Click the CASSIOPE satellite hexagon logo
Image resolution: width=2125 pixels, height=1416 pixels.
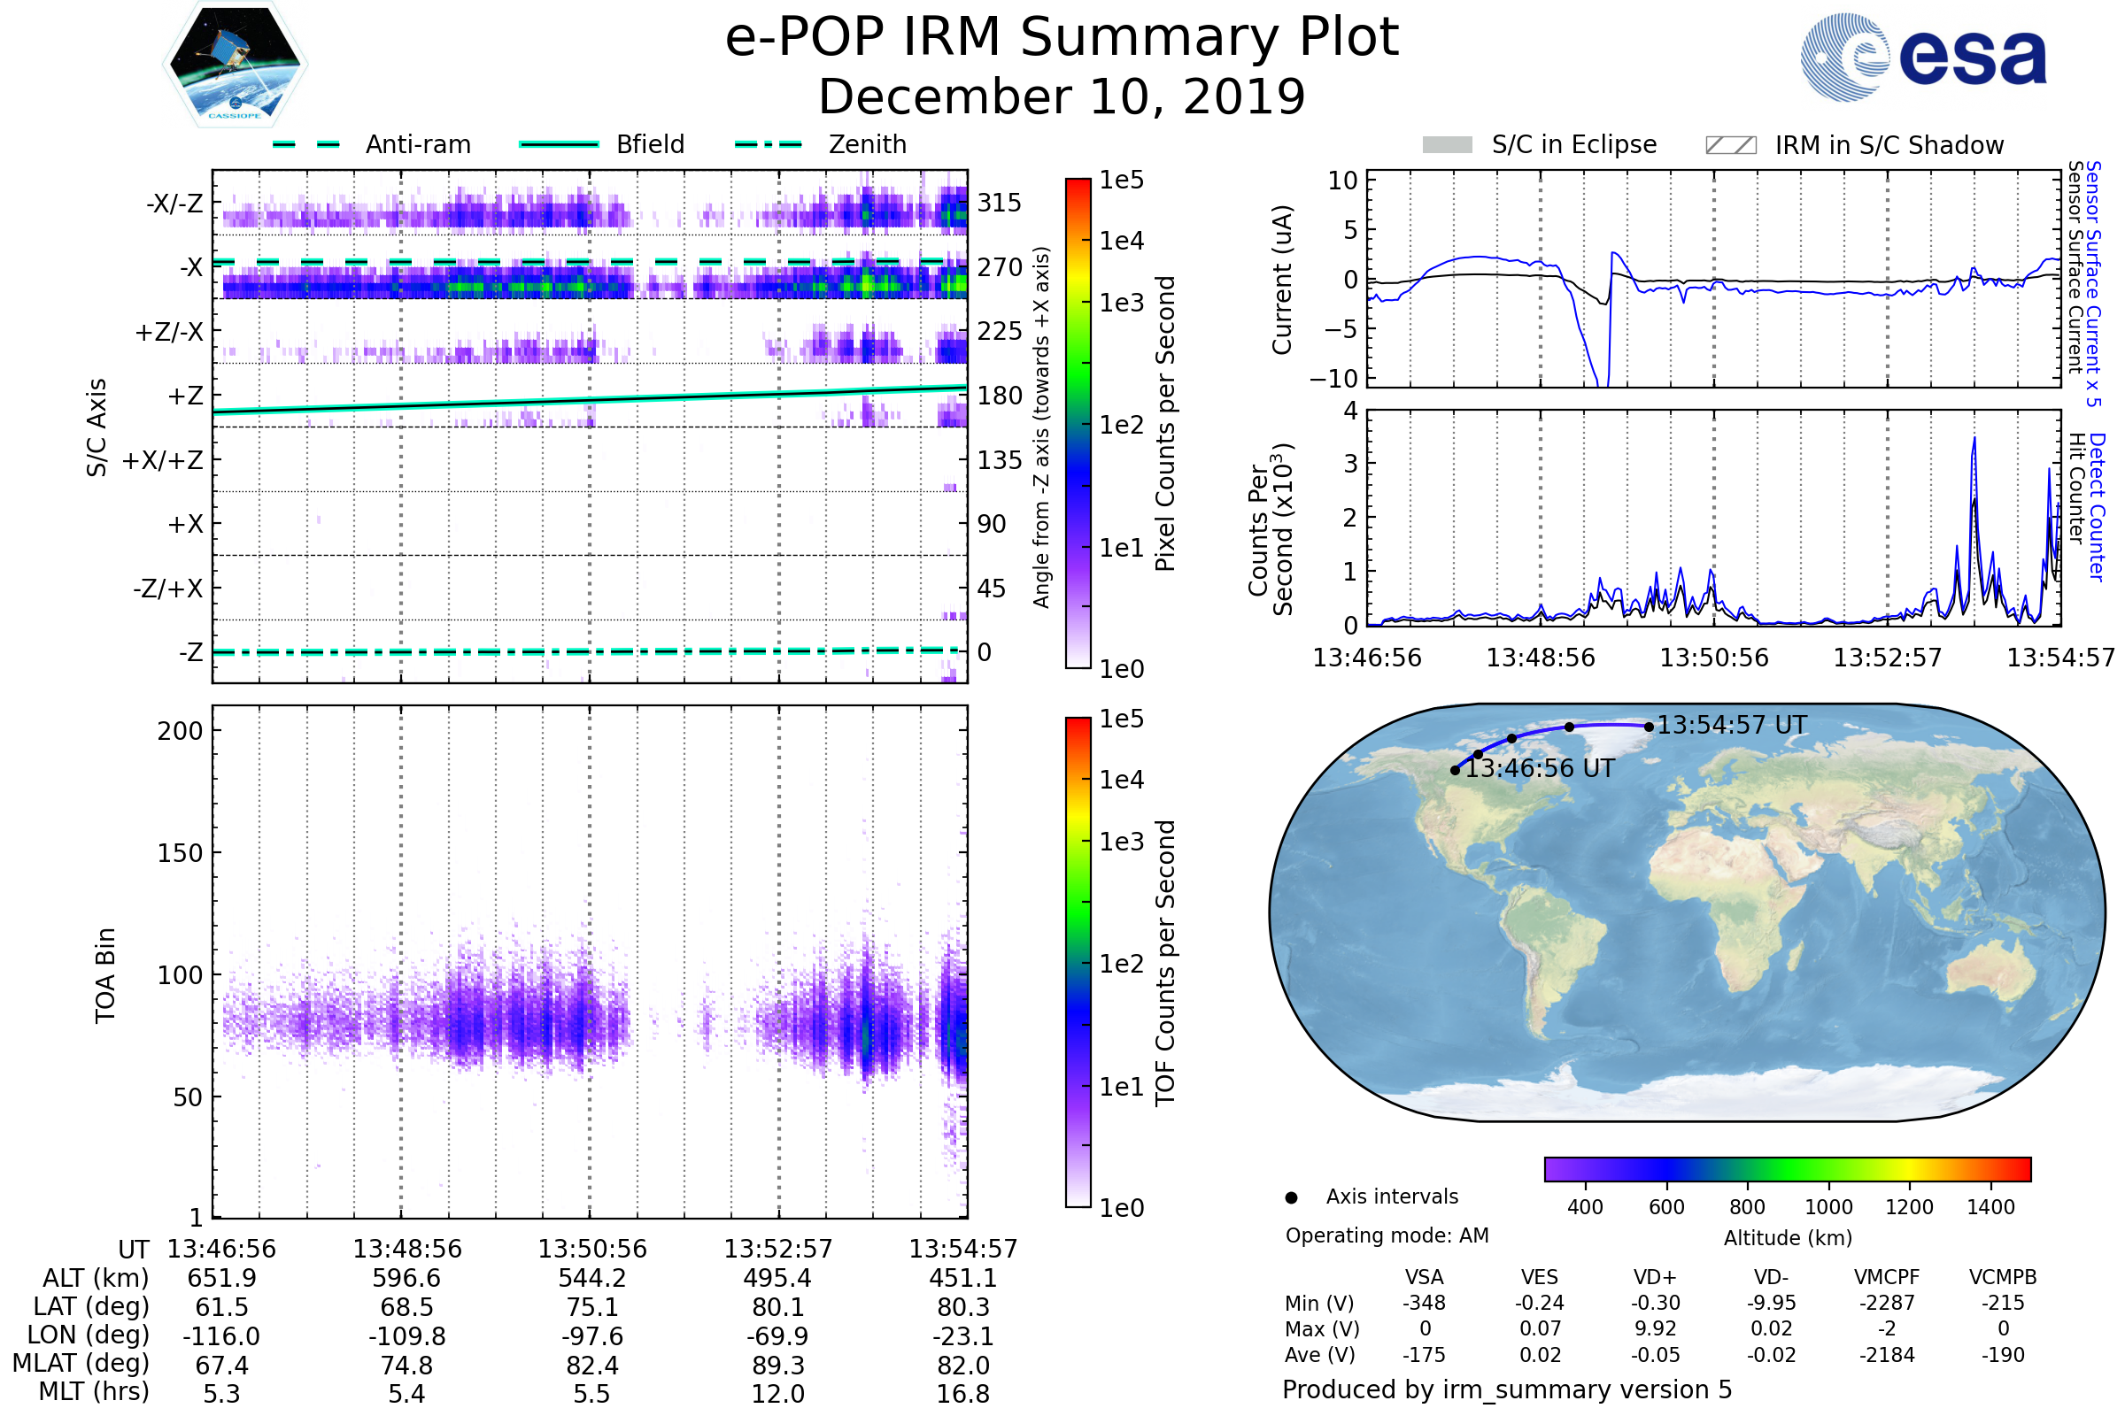(235, 65)
